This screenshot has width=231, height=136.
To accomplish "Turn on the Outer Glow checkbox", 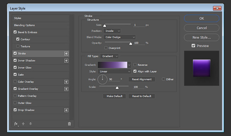I will [x=15, y=103].
